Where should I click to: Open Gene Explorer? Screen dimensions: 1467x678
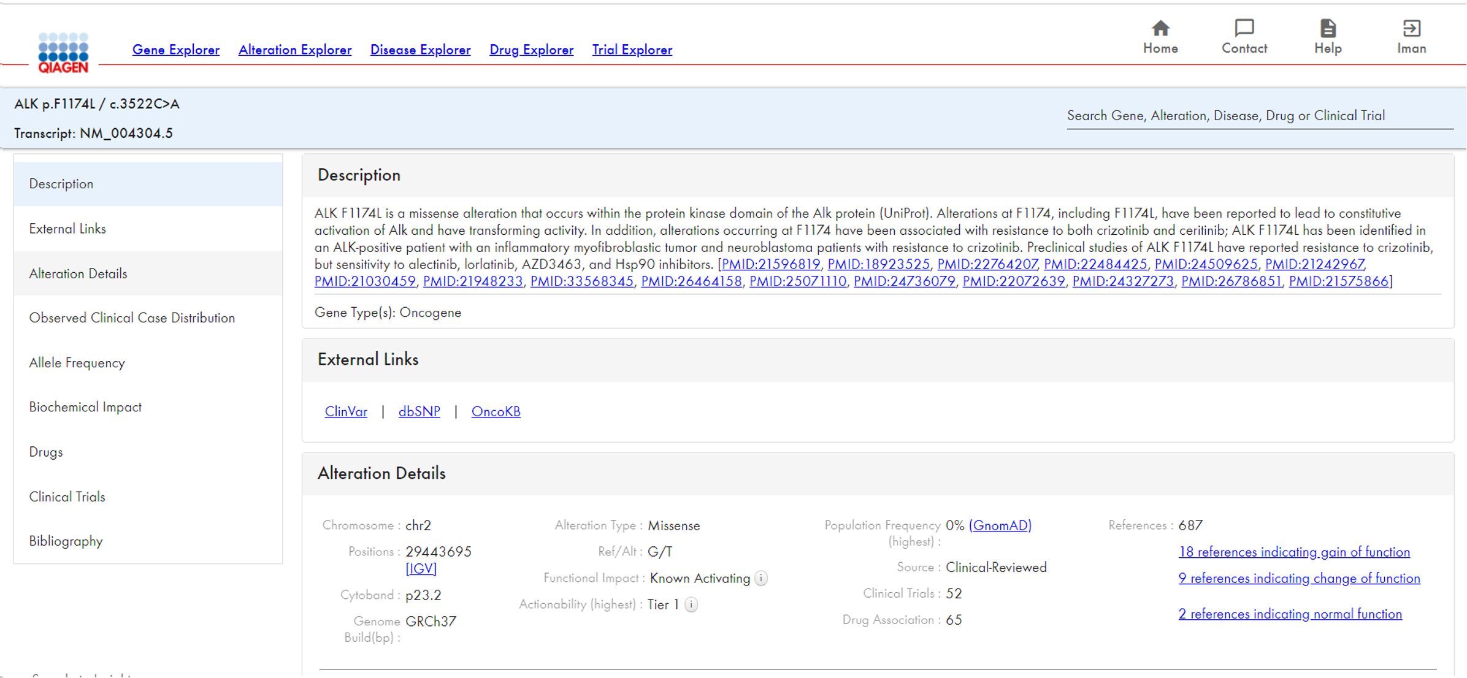tap(176, 50)
